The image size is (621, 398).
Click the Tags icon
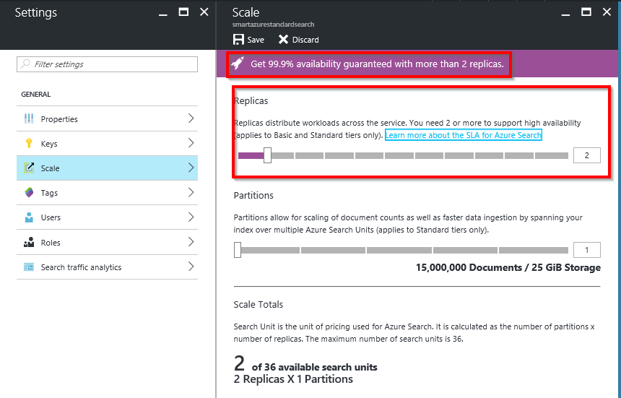(x=29, y=193)
